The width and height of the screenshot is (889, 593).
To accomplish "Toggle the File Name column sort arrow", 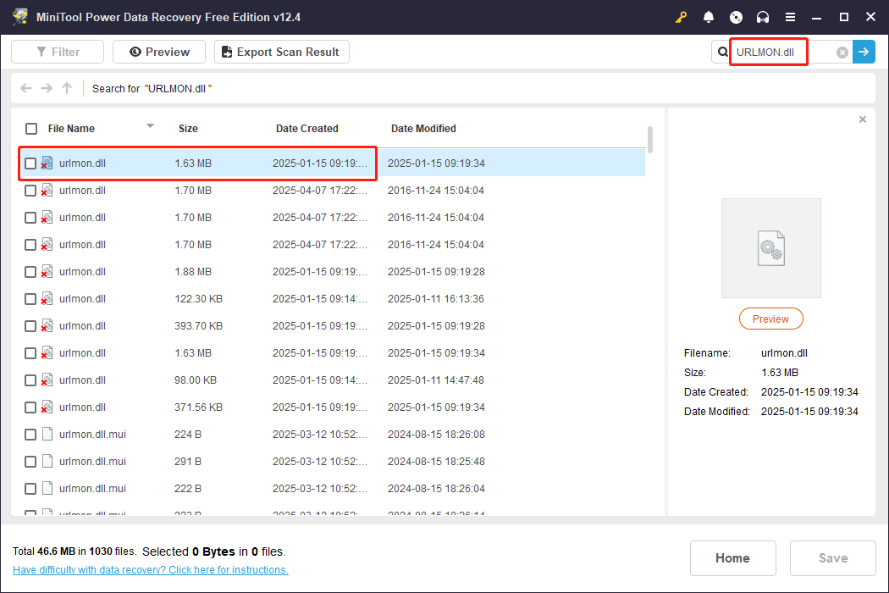I will tap(150, 126).
